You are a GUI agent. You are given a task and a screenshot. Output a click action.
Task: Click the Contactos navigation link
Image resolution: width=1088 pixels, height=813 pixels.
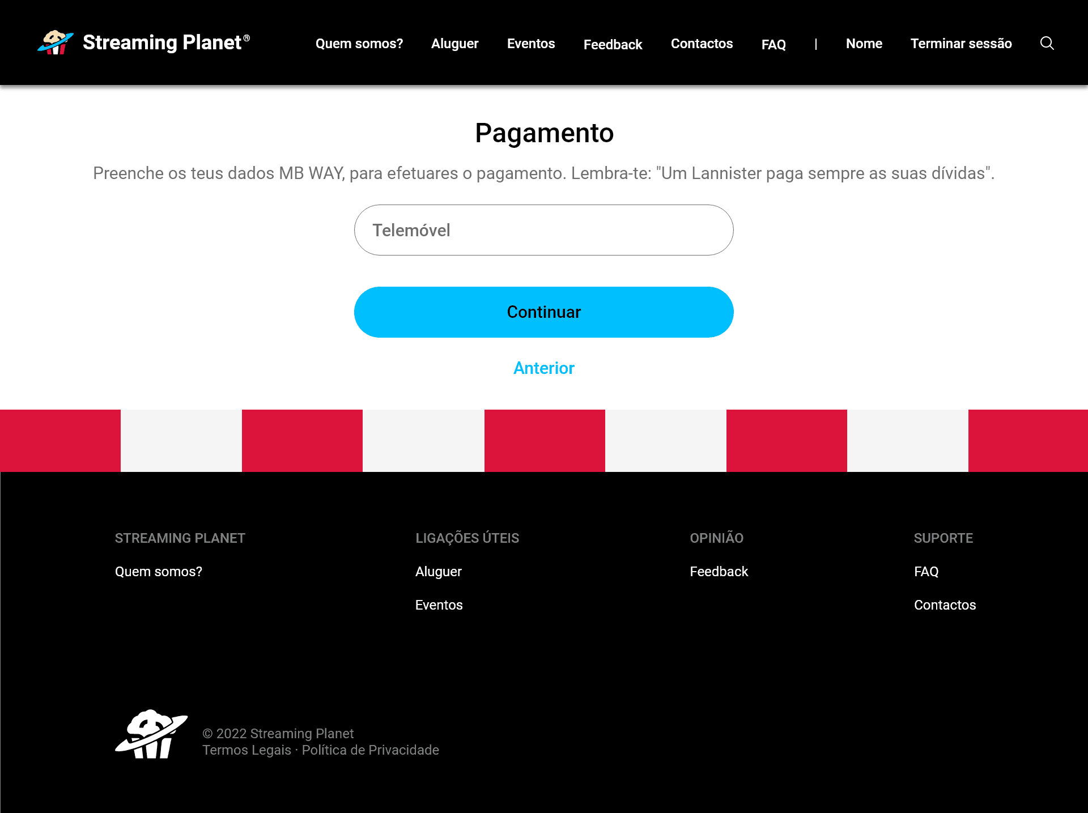click(701, 42)
